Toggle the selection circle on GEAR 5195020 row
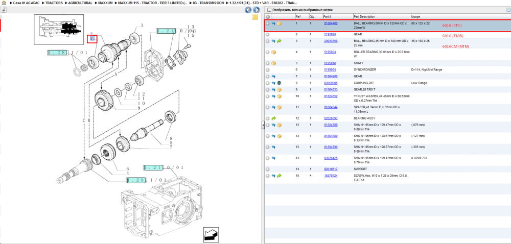 pos(268,35)
